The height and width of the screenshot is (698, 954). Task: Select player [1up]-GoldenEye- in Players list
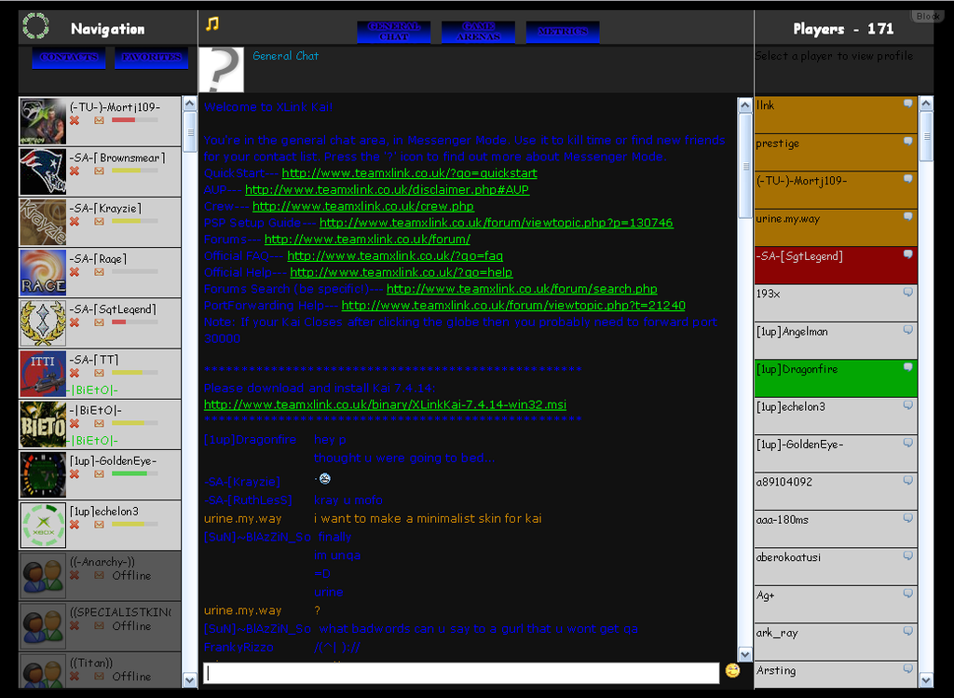pyautogui.click(x=836, y=453)
